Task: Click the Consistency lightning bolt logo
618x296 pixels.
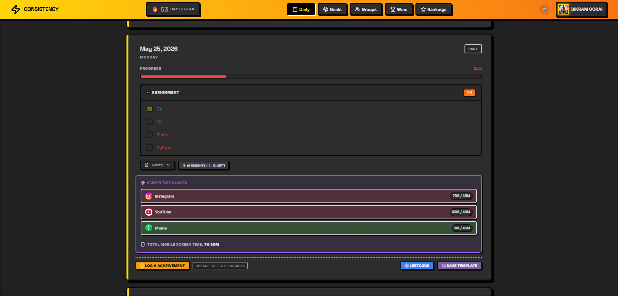Action: pos(16,9)
